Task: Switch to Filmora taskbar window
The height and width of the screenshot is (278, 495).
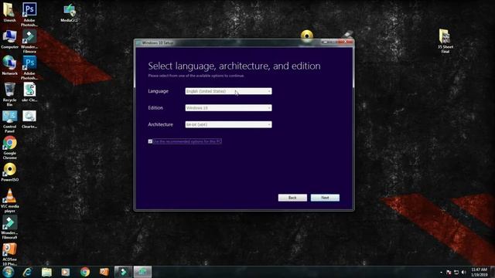Action: pos(123,272)
